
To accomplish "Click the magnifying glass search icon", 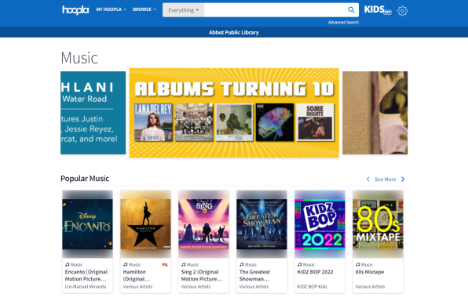I will (x=351, y=10).
